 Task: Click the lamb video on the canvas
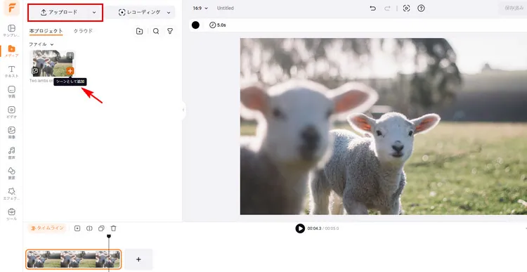(384, 127)
